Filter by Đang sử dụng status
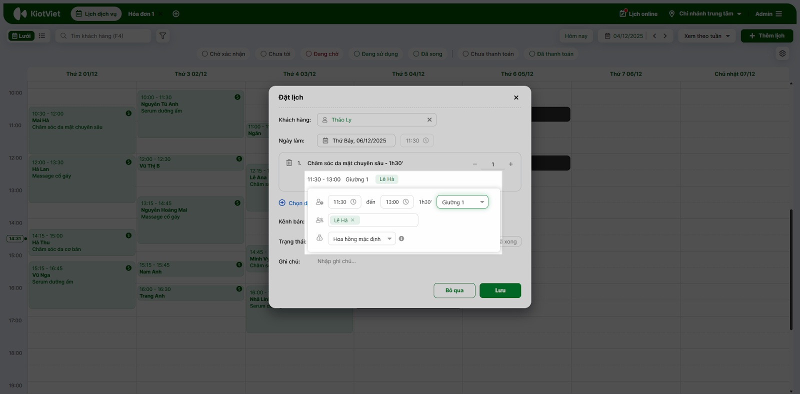The height and width of the screenshot is (394, 800). pyautogui.click(x=376, y=54)
